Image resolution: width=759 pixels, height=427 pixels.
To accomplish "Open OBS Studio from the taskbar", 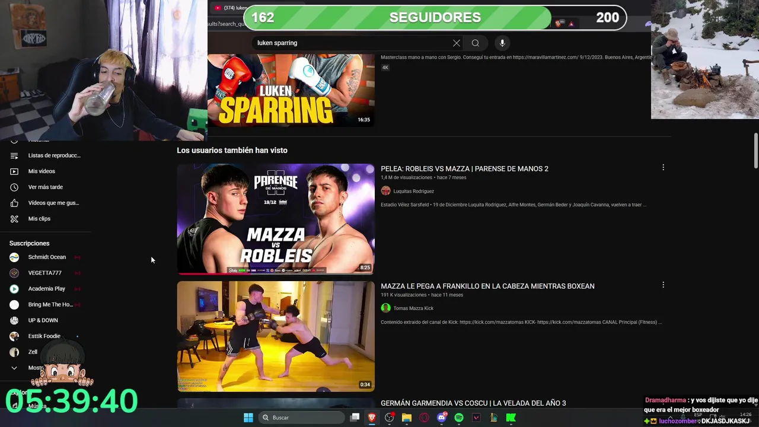I will pyautogui.click(x=389, y=418).
